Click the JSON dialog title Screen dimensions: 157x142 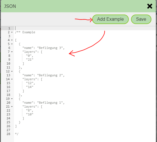pos(10,6)
